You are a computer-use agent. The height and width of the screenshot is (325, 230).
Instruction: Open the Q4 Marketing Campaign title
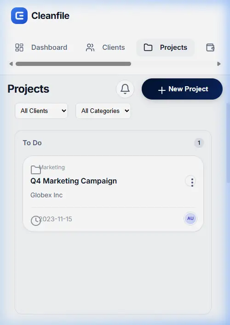point(74,181)
